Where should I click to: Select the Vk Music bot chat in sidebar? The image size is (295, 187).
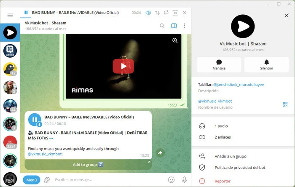click(10, 32)
